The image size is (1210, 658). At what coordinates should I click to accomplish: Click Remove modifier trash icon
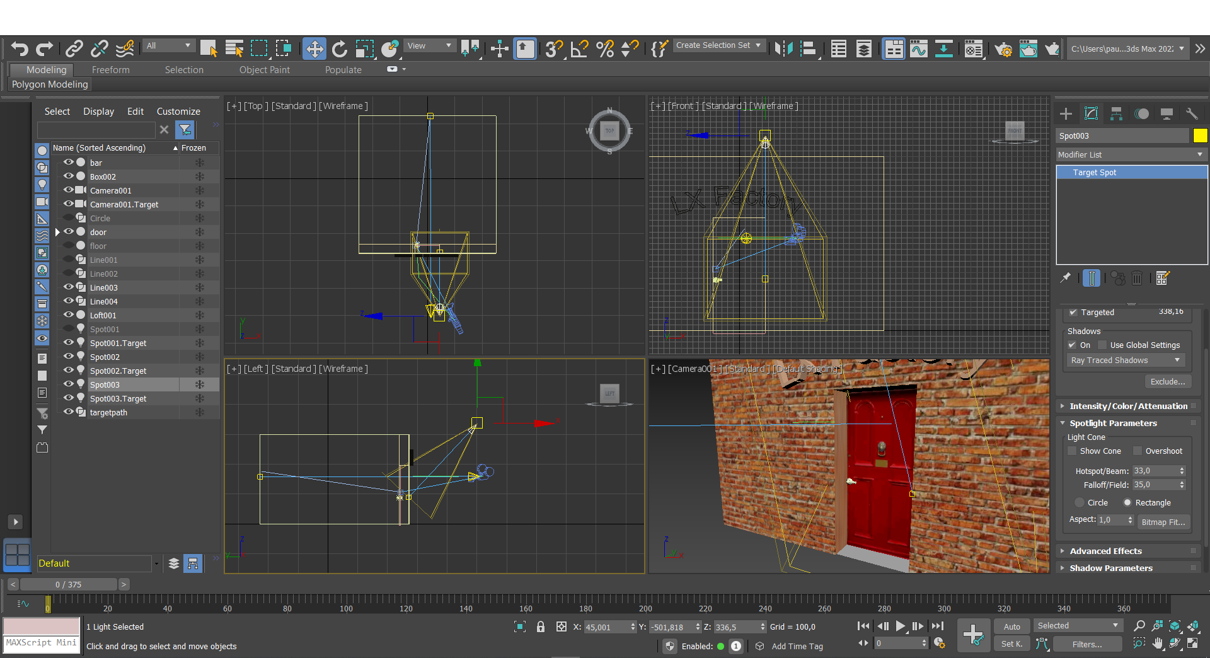point(1137,278)
